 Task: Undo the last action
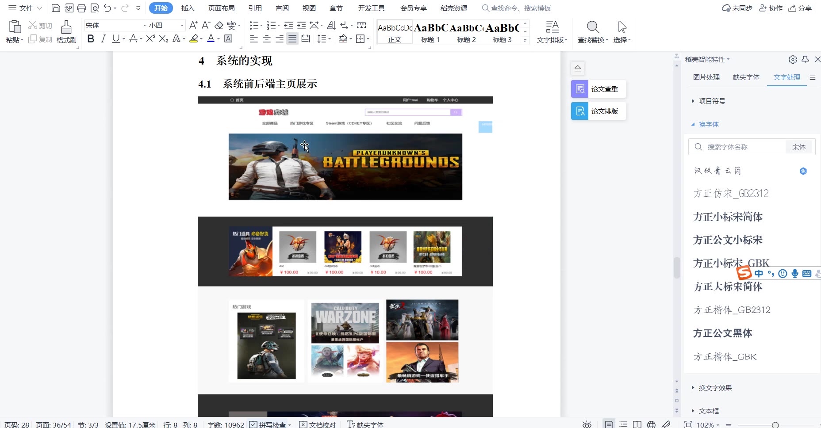point(107,8)
